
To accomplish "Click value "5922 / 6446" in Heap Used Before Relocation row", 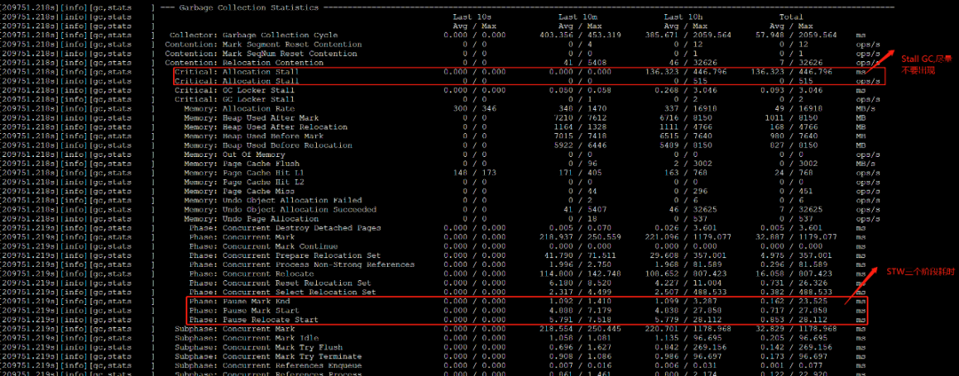I will (580, 145).
